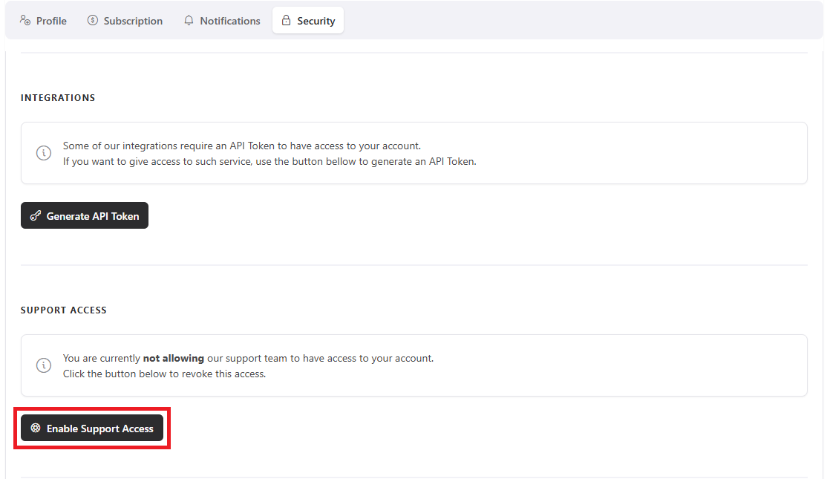Screen dimensions: 830x479
Task: Click the bold "not allowing" text
Action: point(173,358)
